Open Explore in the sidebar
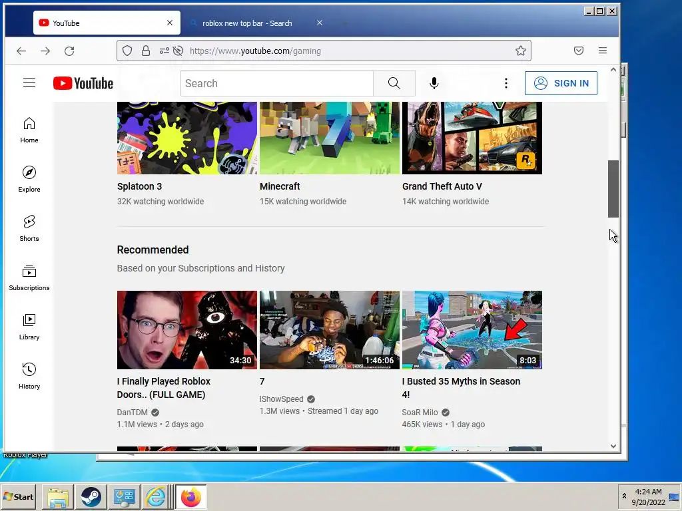This screenshot has width=682, height=511. (29, 180)
